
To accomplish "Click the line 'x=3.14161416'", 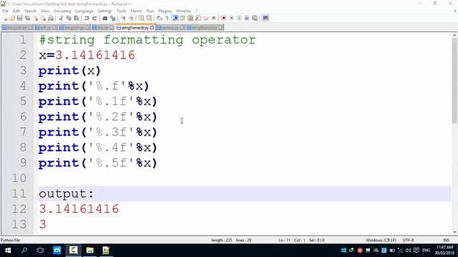I will [x=87, y=56].
